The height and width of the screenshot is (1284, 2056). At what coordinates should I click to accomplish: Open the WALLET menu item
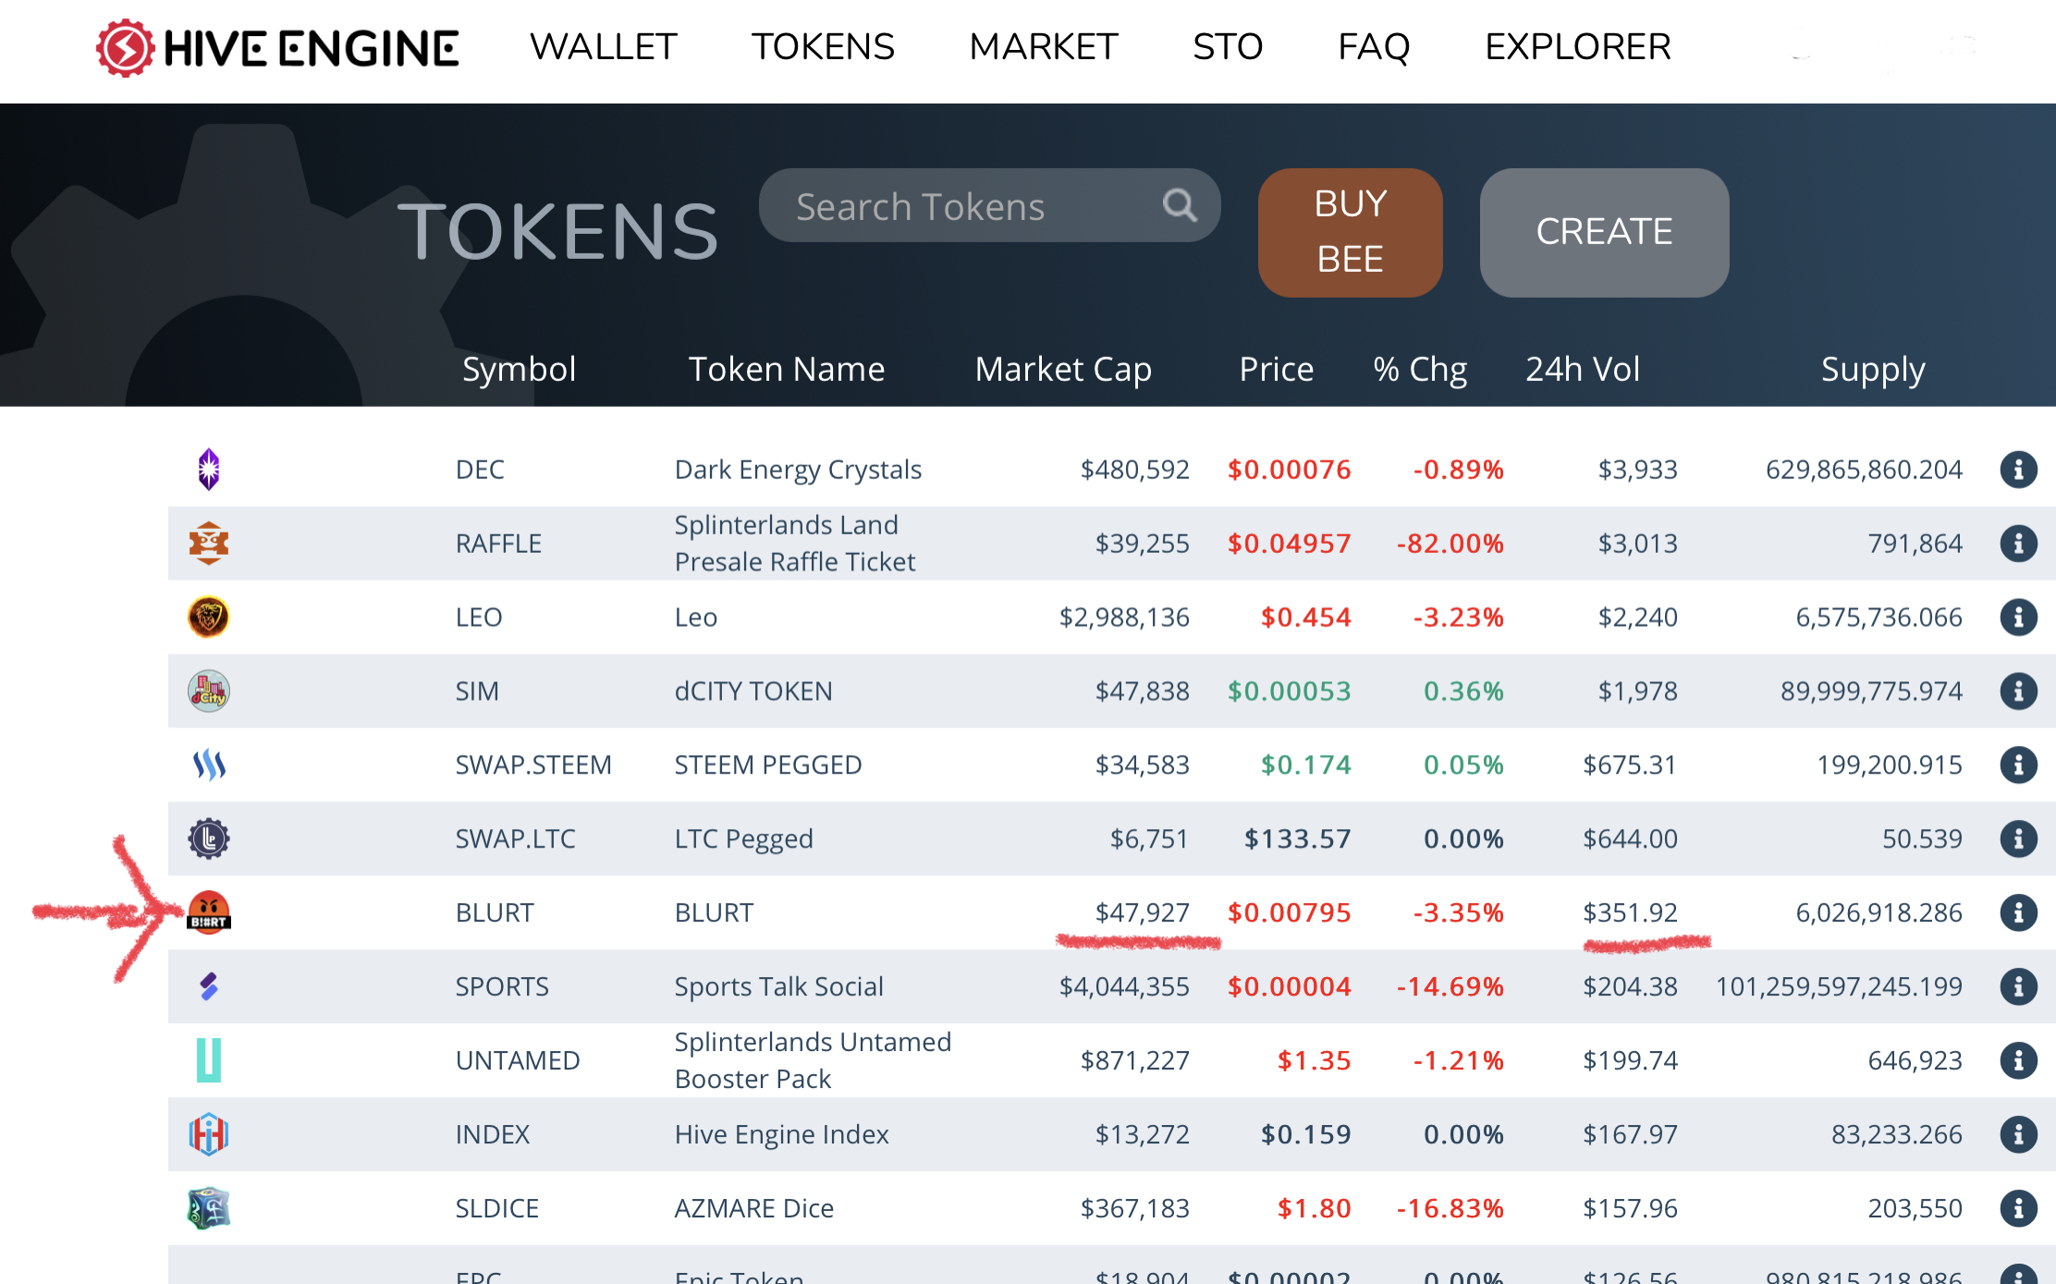pyautogui.click(x=604, y=47)
